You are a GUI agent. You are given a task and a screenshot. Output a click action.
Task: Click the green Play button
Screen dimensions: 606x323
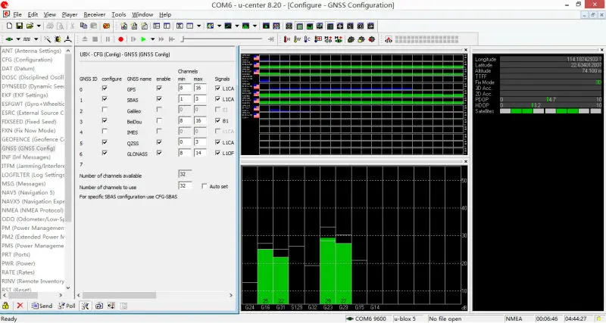click(x=143, y=39)
